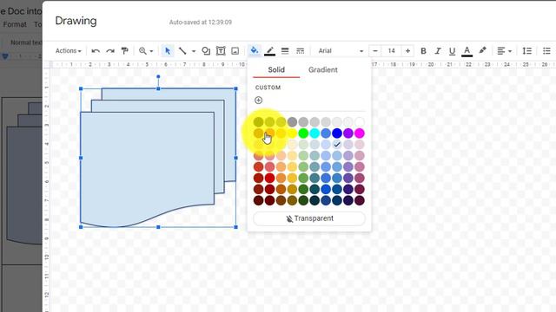
Task: Click the fill color bucket icon
Action: click(255, 51)
